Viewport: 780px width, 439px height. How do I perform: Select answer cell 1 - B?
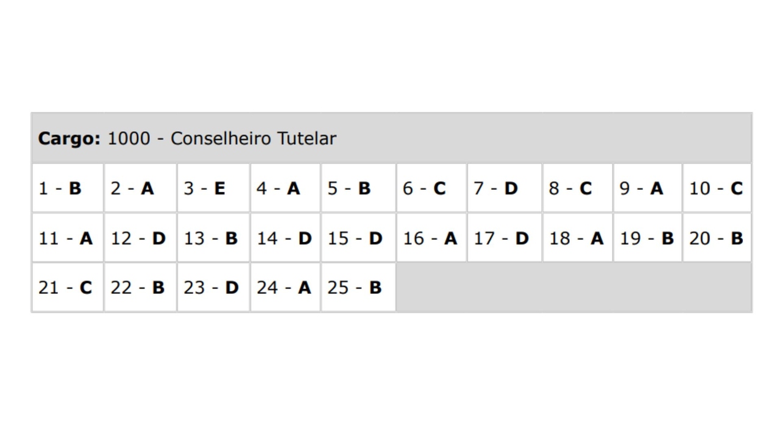coord(67,188)
